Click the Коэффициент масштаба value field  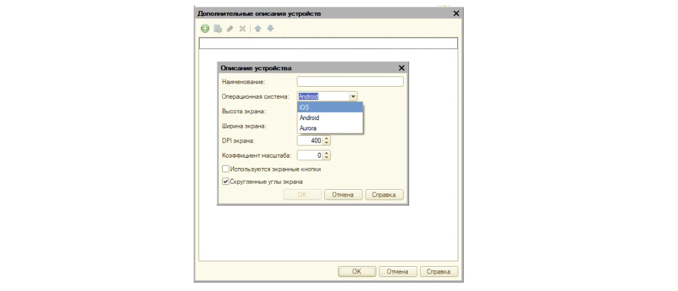pos(310,155)
